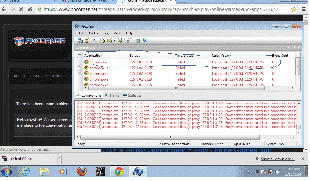Switch to the Traffic tab
This screenshot has width=310, height=181.
coord(112,96)
